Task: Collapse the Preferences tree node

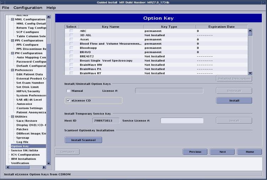Action: click(13, 70)
